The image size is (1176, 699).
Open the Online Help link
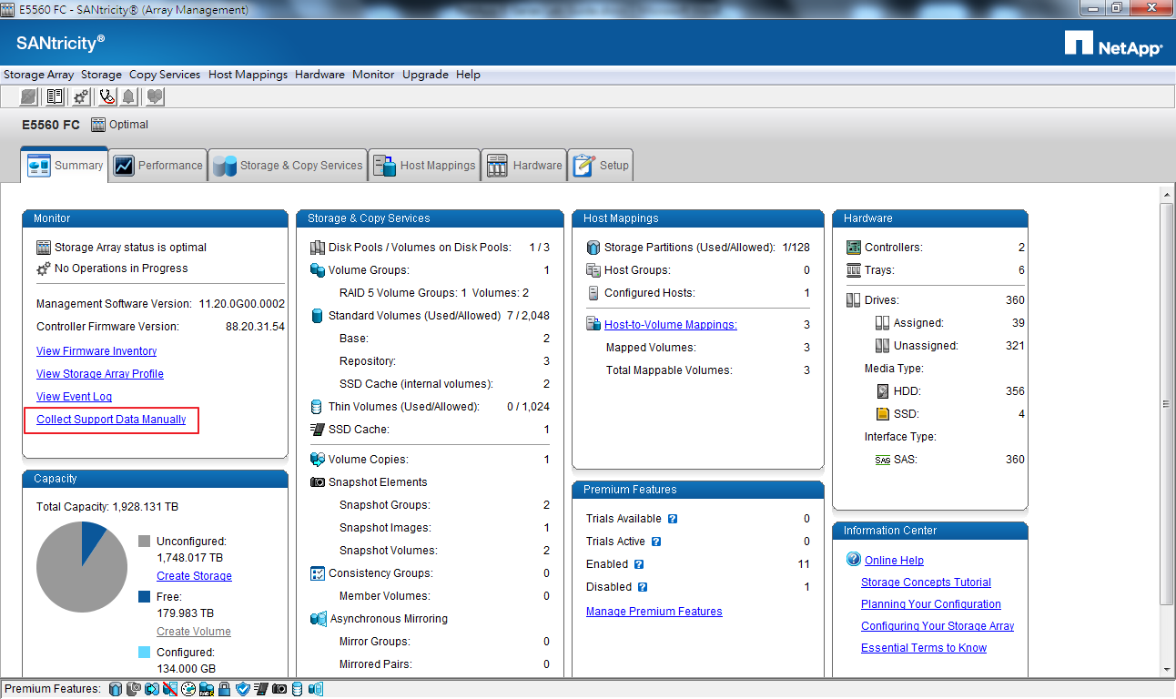[894, 561]
